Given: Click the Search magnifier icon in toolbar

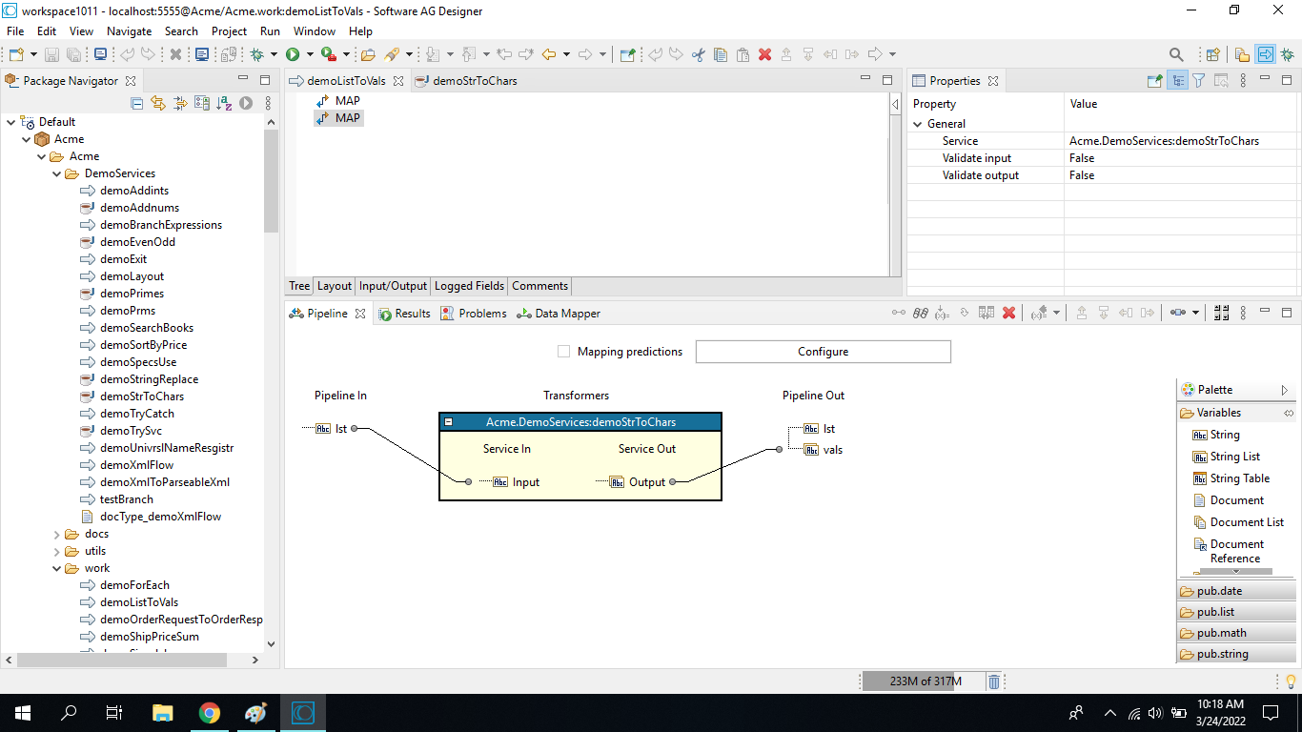Looking at the screenshot, I should click(x=1176, y=54).
